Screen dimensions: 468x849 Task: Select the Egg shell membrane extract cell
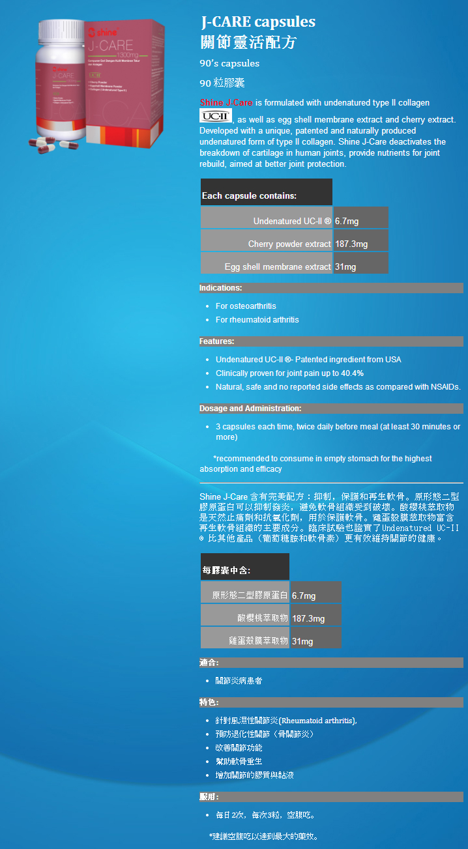point(267,266)
